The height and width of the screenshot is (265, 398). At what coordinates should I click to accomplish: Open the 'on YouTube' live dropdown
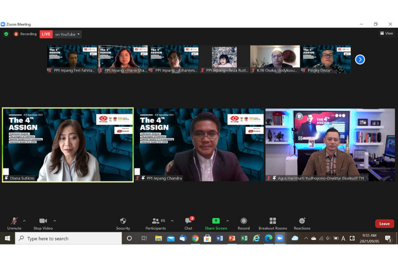click(x=67, y=34)
